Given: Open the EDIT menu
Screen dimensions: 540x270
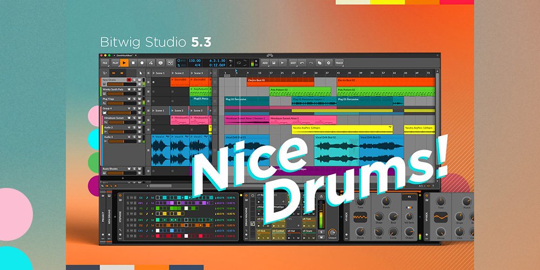Looking at the screenshot, I should (293, 63).
